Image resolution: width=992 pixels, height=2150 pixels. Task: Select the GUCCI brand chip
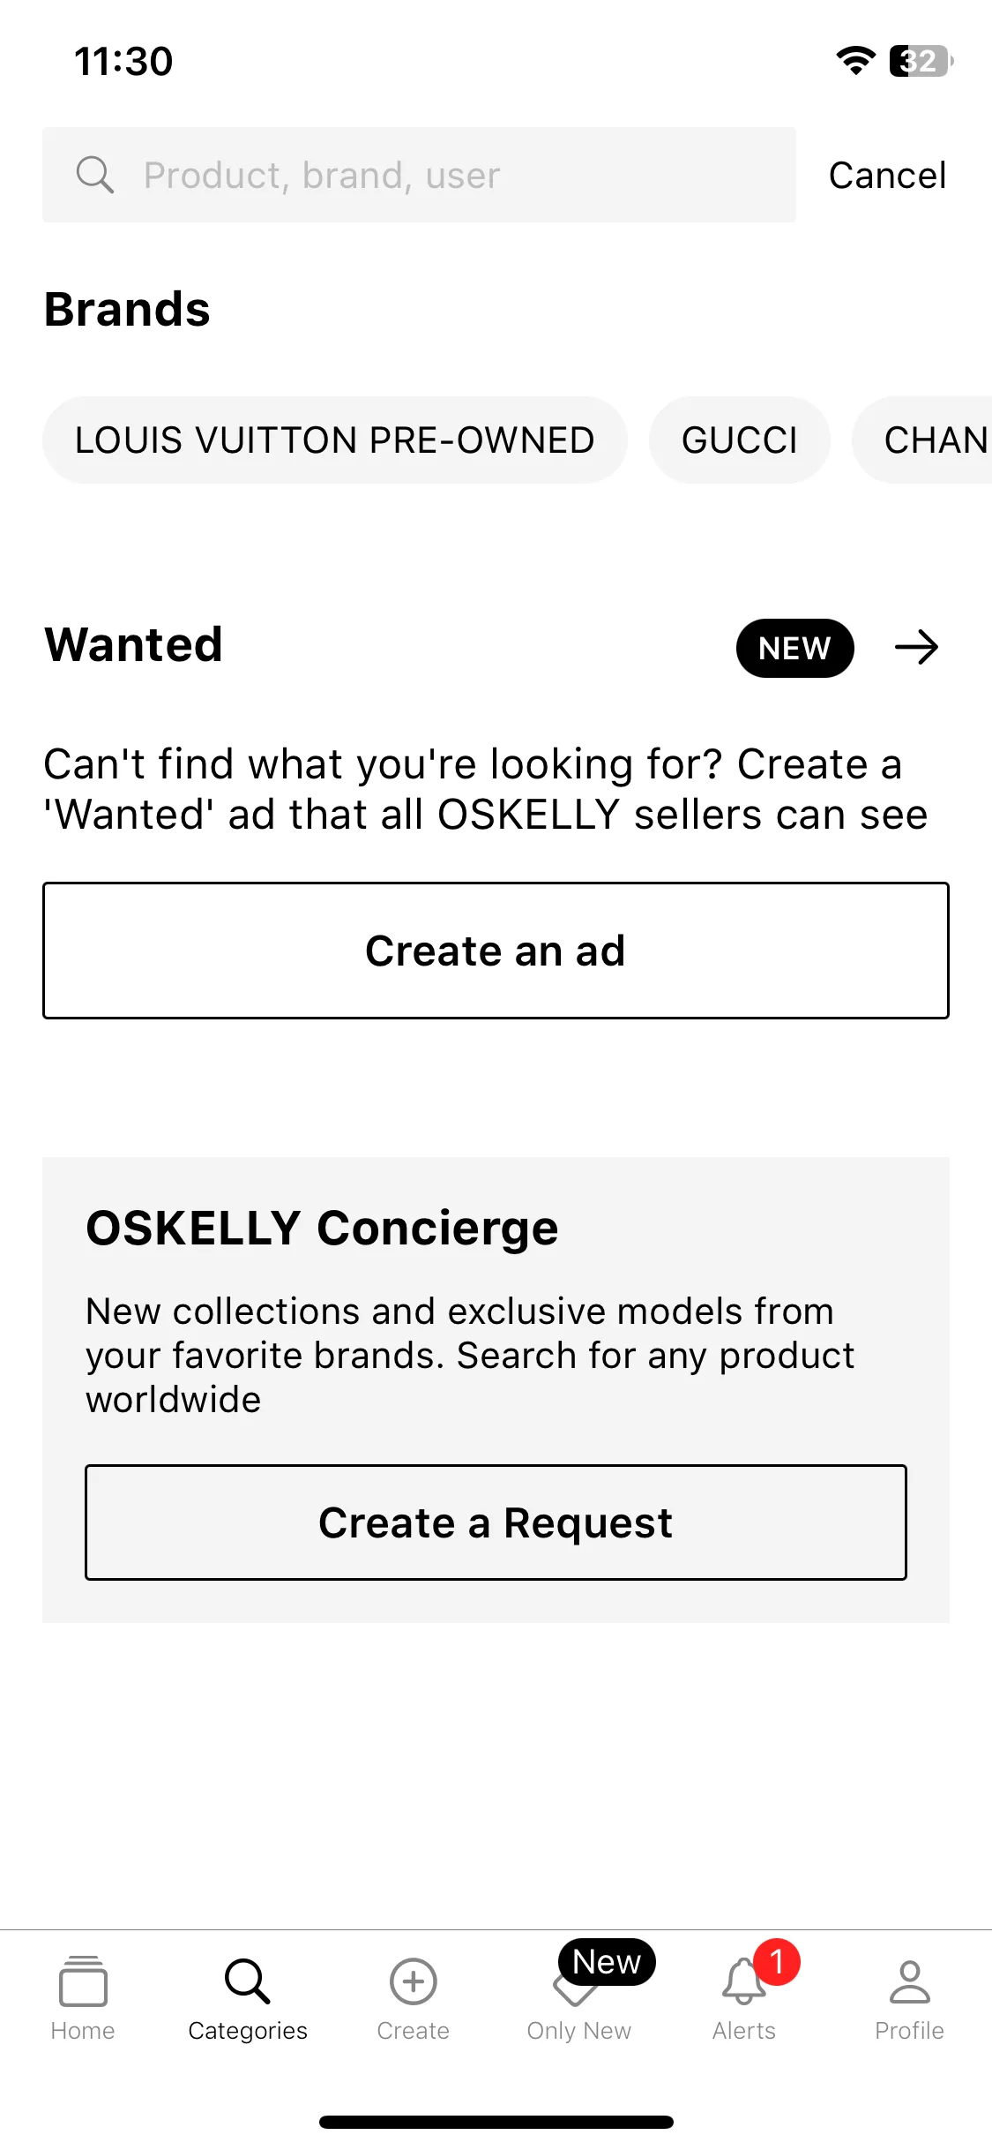740,440
